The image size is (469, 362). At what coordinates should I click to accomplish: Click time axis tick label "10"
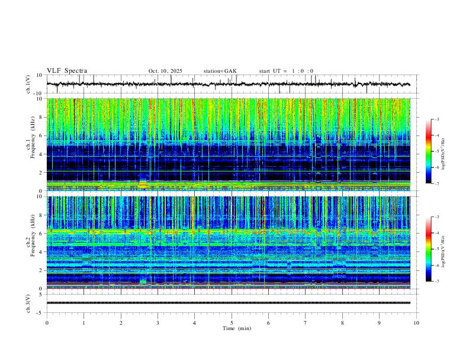416,323
